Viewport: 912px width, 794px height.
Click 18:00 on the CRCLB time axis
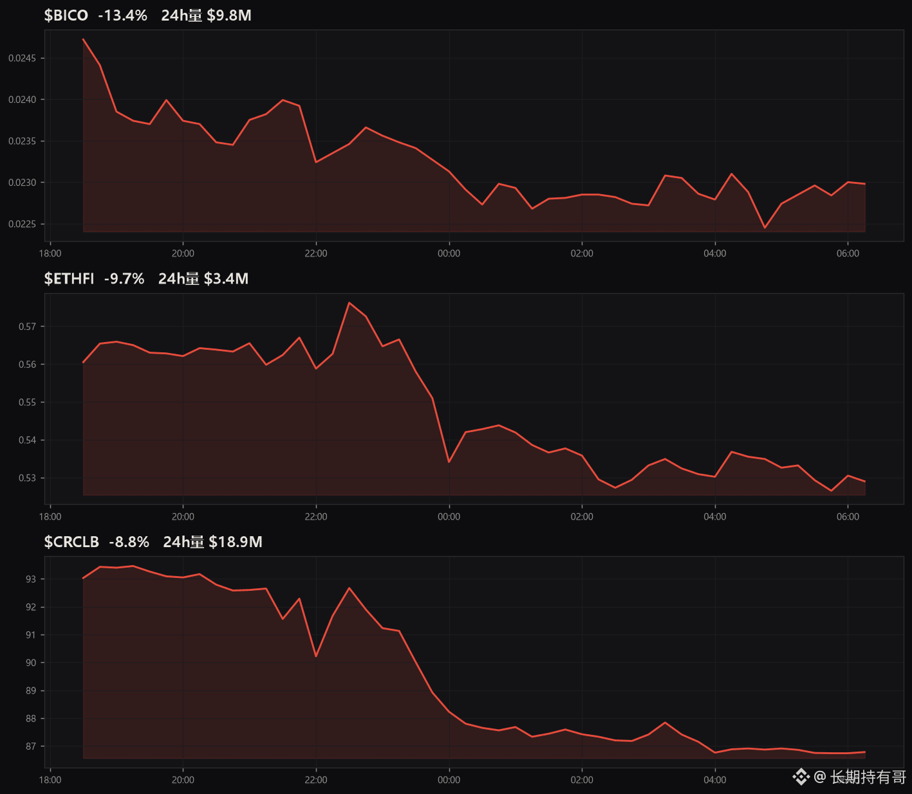click(50, 780)
